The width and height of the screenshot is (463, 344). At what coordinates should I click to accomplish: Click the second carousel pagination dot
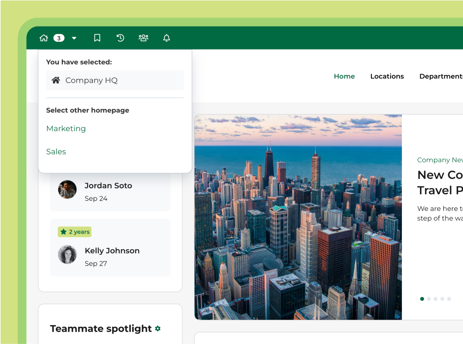pos(429,299)
